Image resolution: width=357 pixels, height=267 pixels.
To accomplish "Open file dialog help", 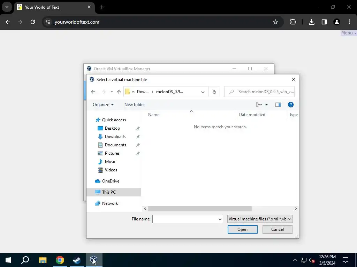I will click(x=290, y=104).
